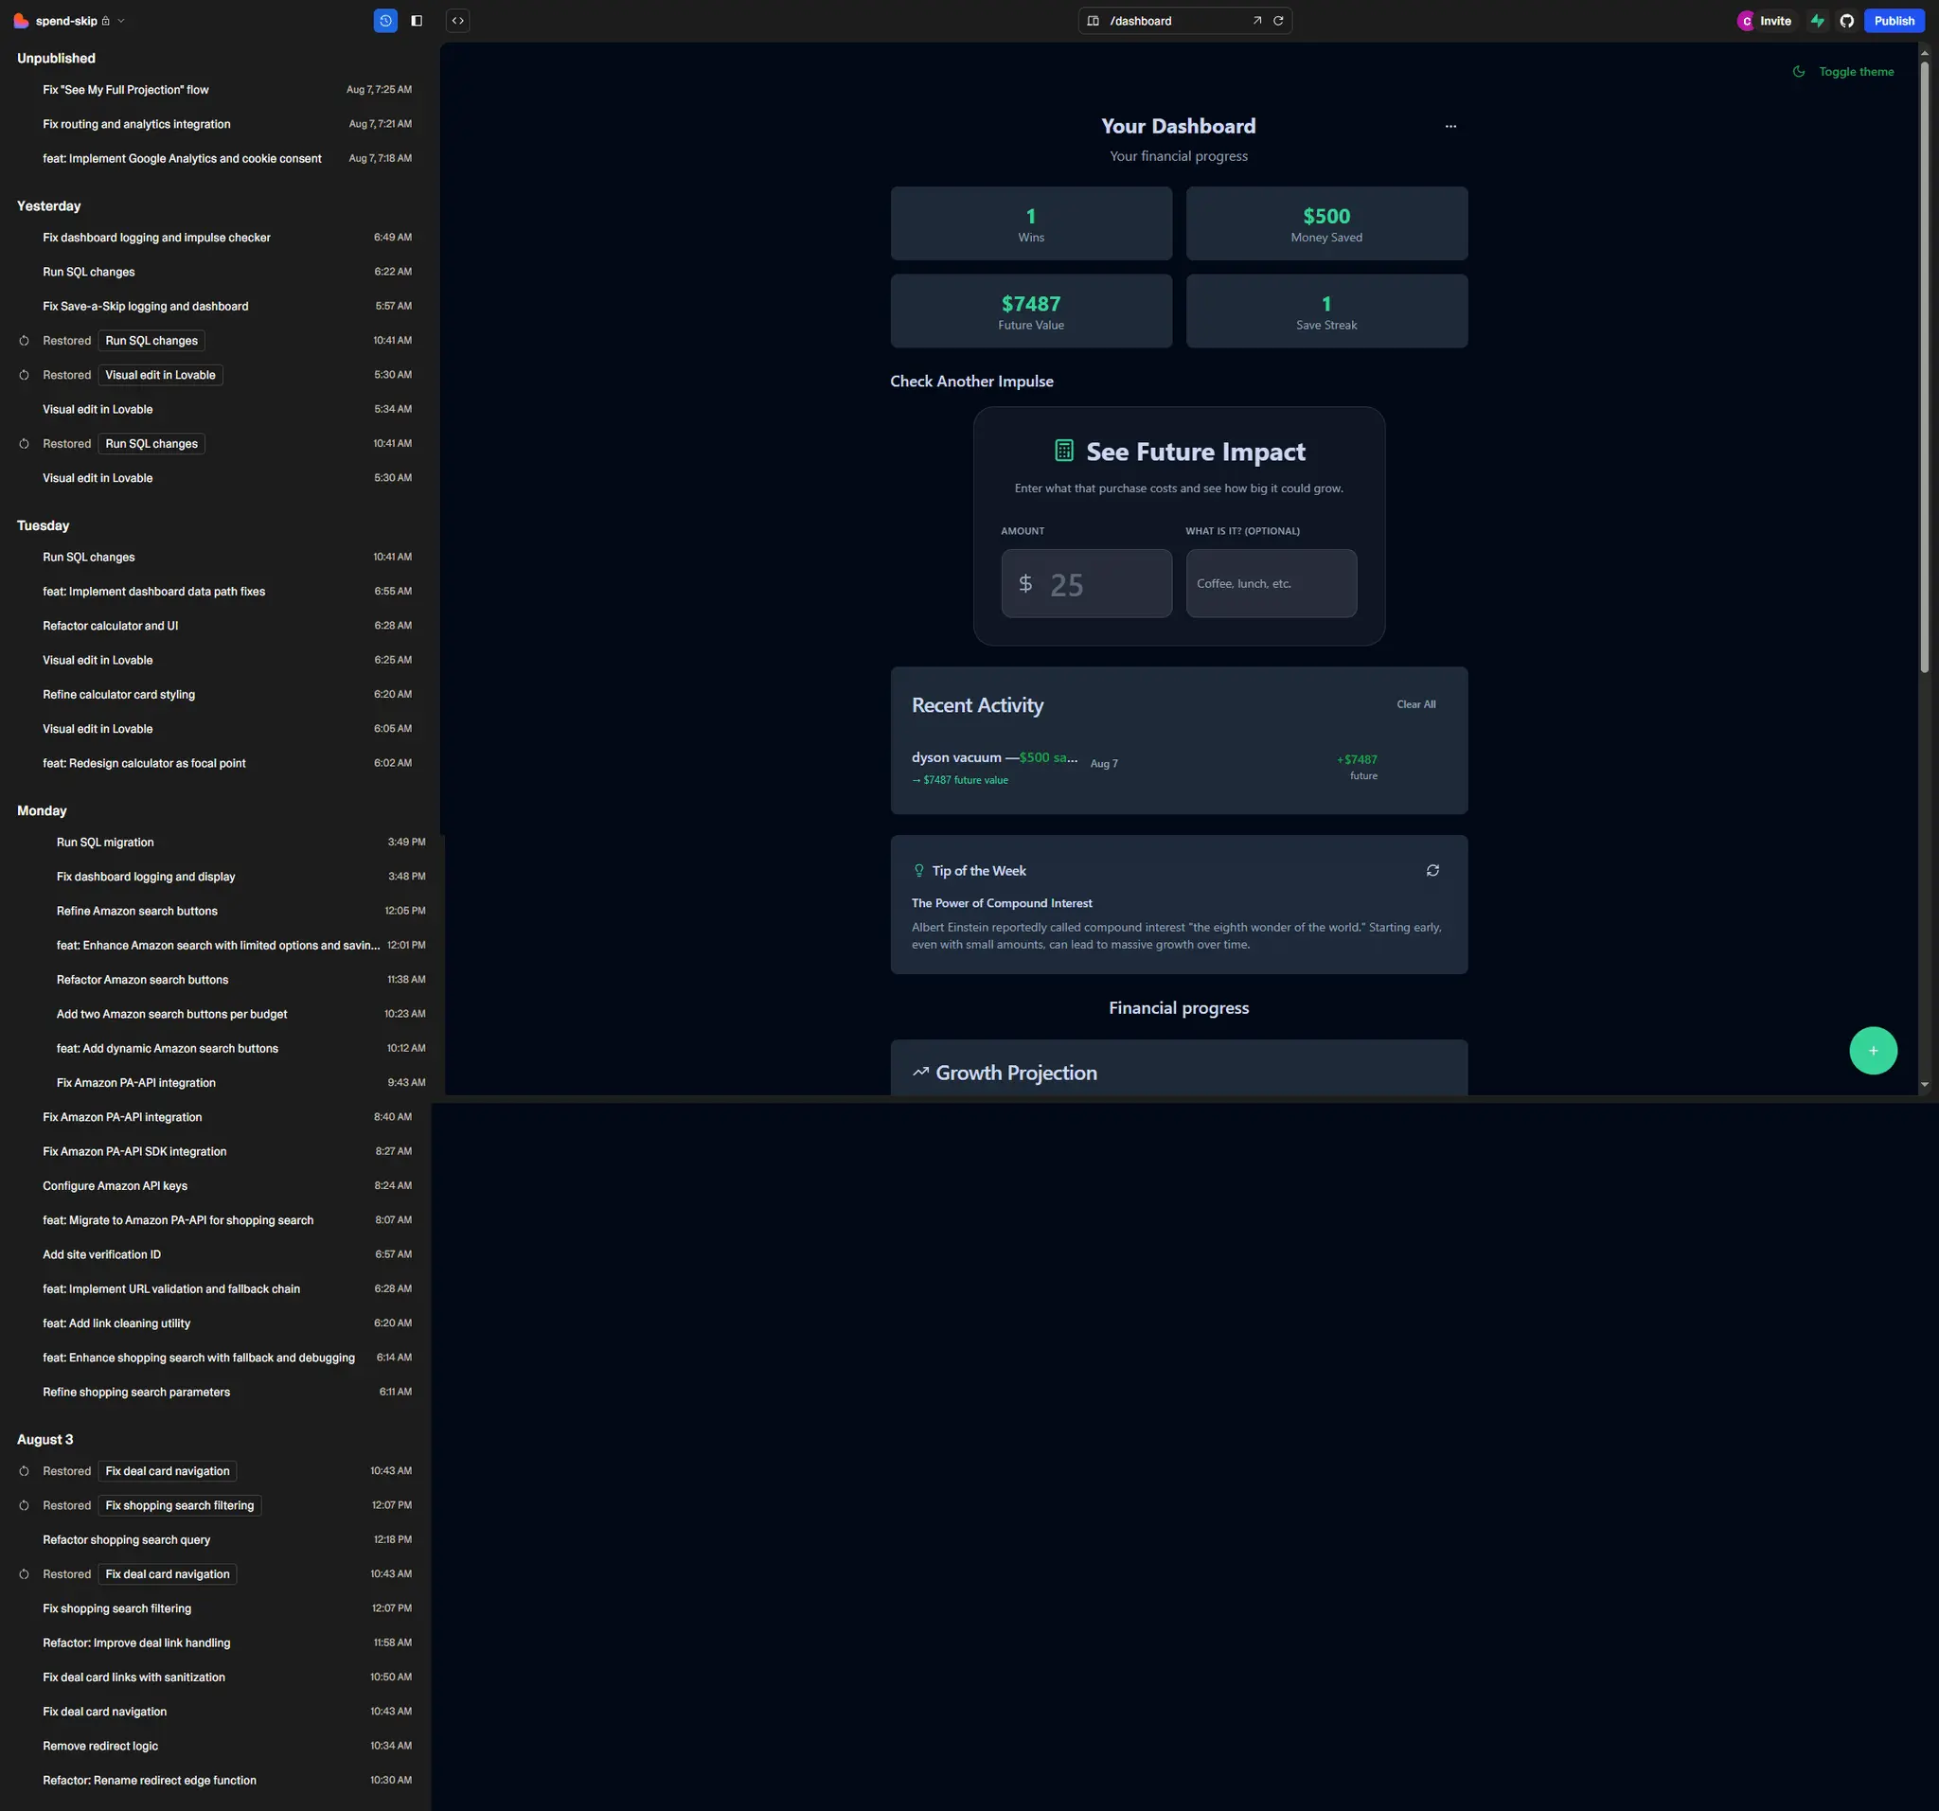Open the code view brackets icon

(x=457, y=21)
